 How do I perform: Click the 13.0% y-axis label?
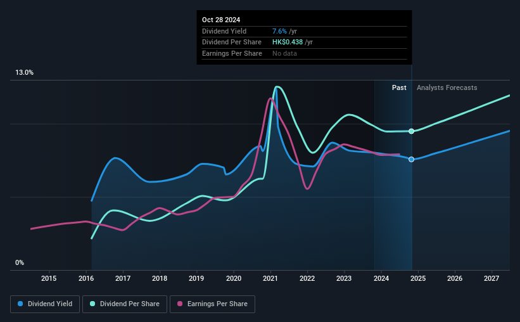tap(24, 72)
